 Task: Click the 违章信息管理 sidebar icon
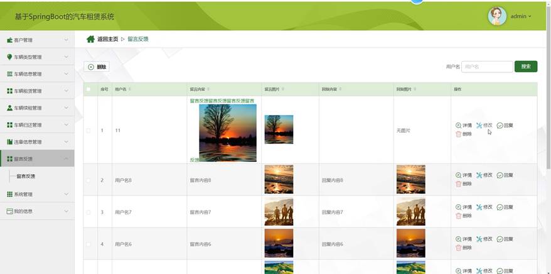tap(9, 142)
